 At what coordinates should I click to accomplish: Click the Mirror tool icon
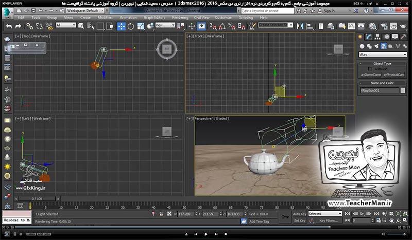click(300, 26)
